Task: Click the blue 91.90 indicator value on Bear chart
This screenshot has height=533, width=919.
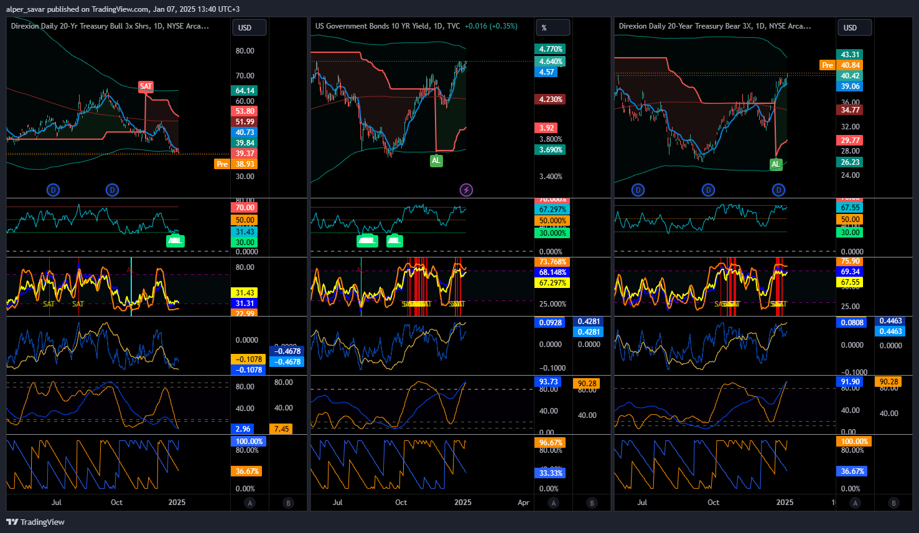Action: click(x=851, y=382)
